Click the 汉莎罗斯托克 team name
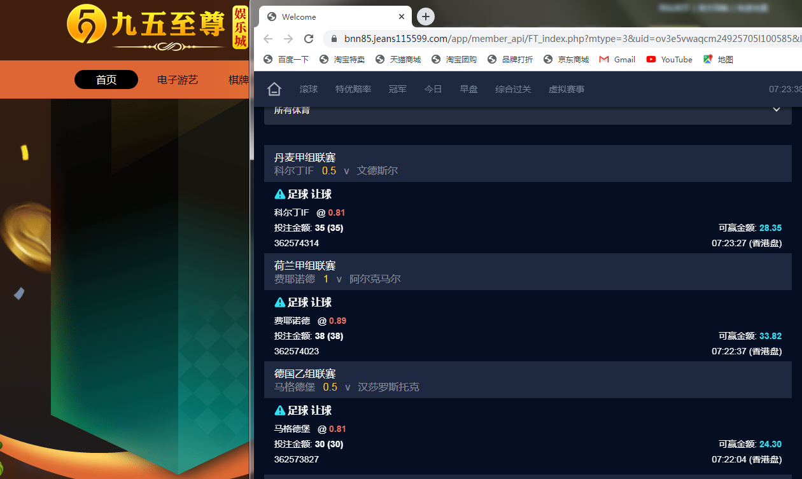Screen dimensions: 802x479 tap(388, 387)
